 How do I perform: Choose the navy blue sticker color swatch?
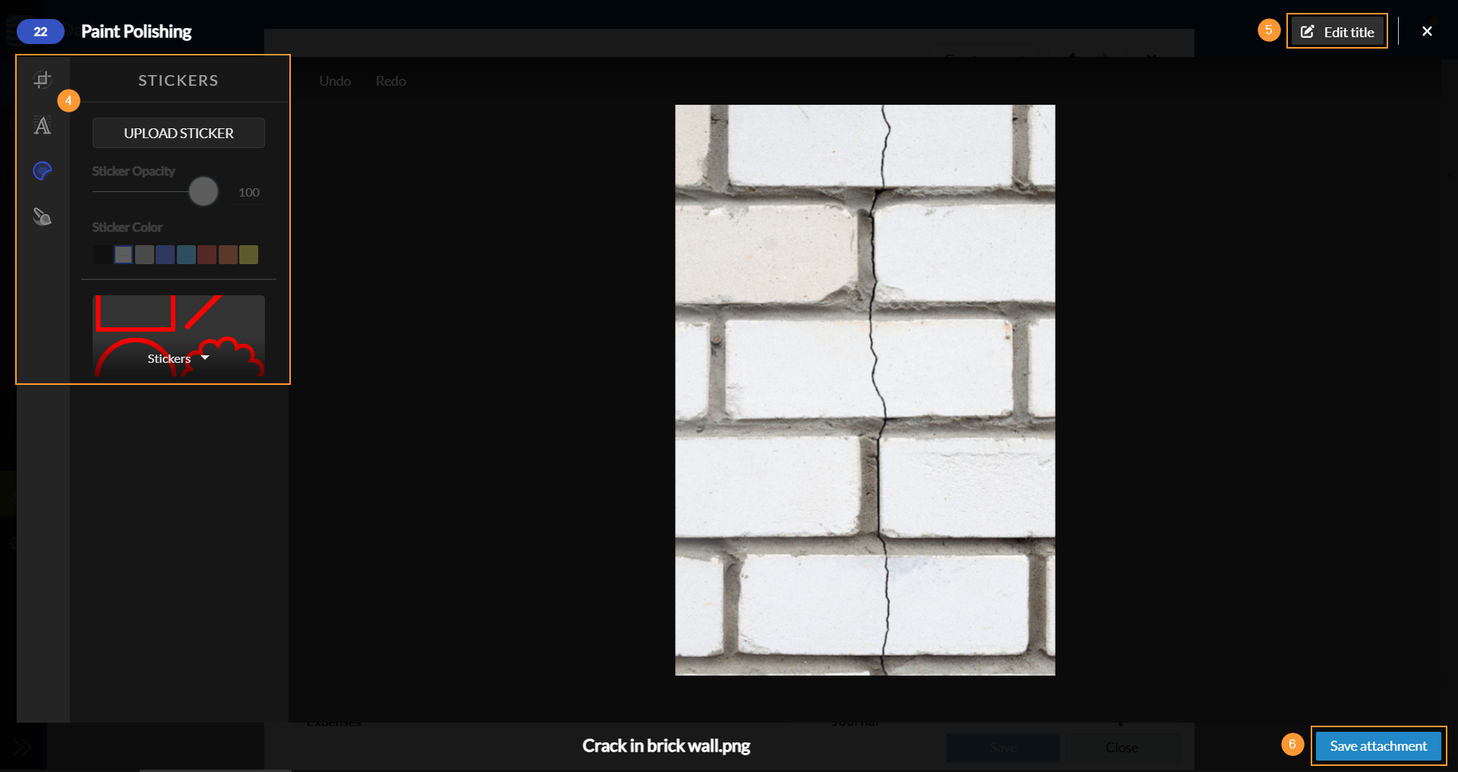pos(165,255)
